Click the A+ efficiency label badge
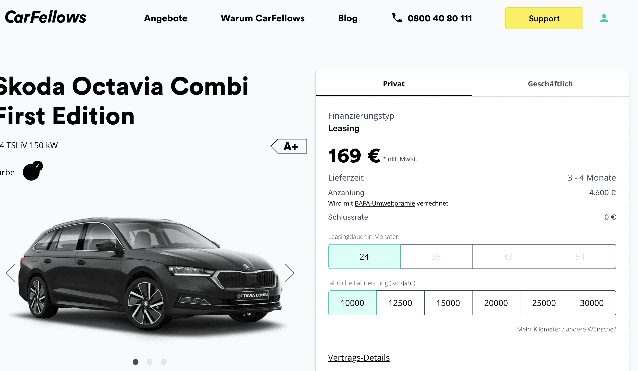 coord(289,146)
